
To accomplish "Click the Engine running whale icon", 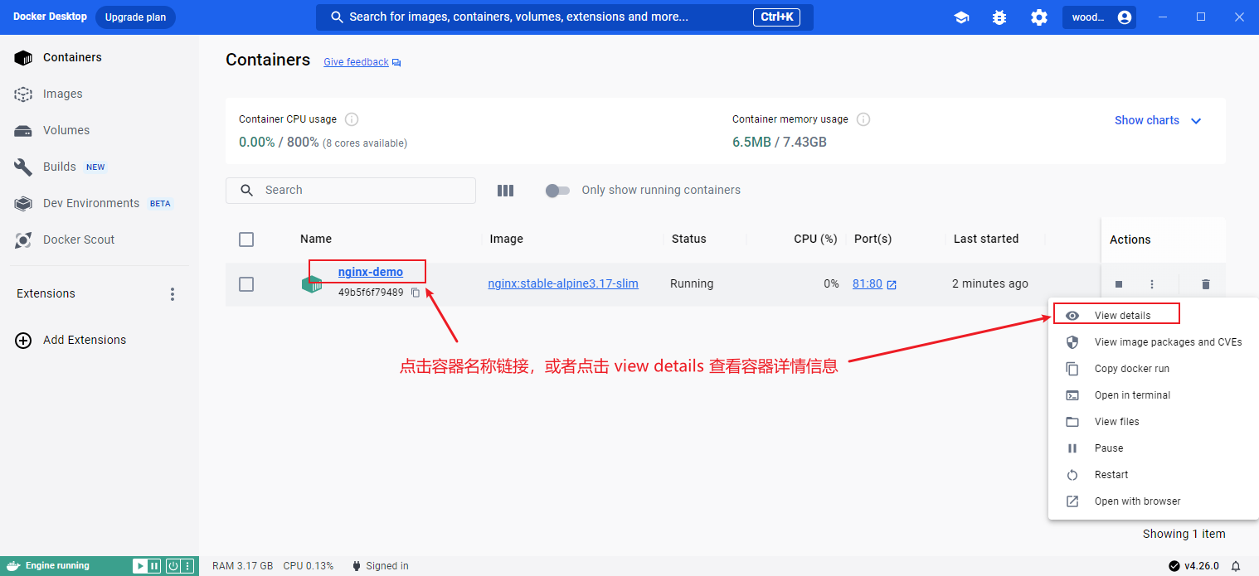I will tap(12, 566).
